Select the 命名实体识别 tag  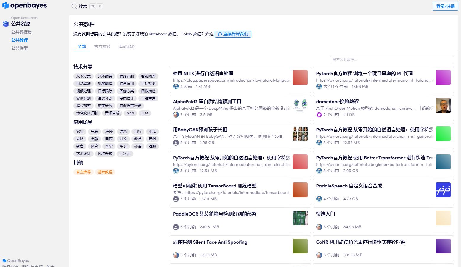[x=87, y=113]
